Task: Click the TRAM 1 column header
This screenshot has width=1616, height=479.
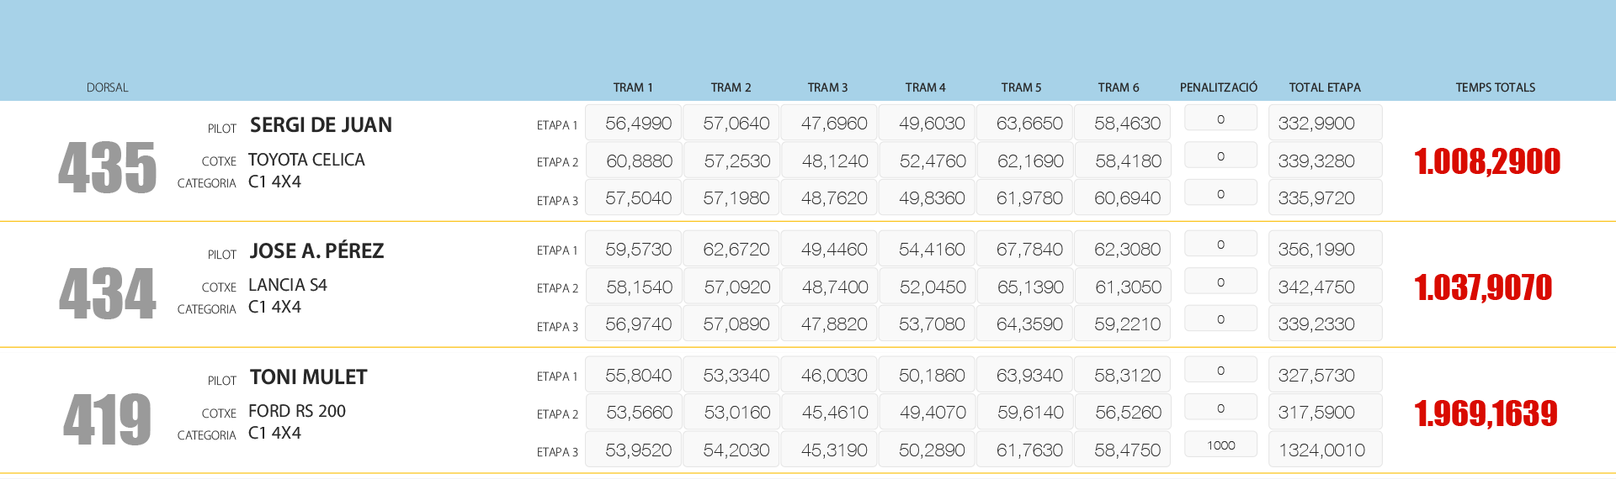Action: tap(633, 87)
